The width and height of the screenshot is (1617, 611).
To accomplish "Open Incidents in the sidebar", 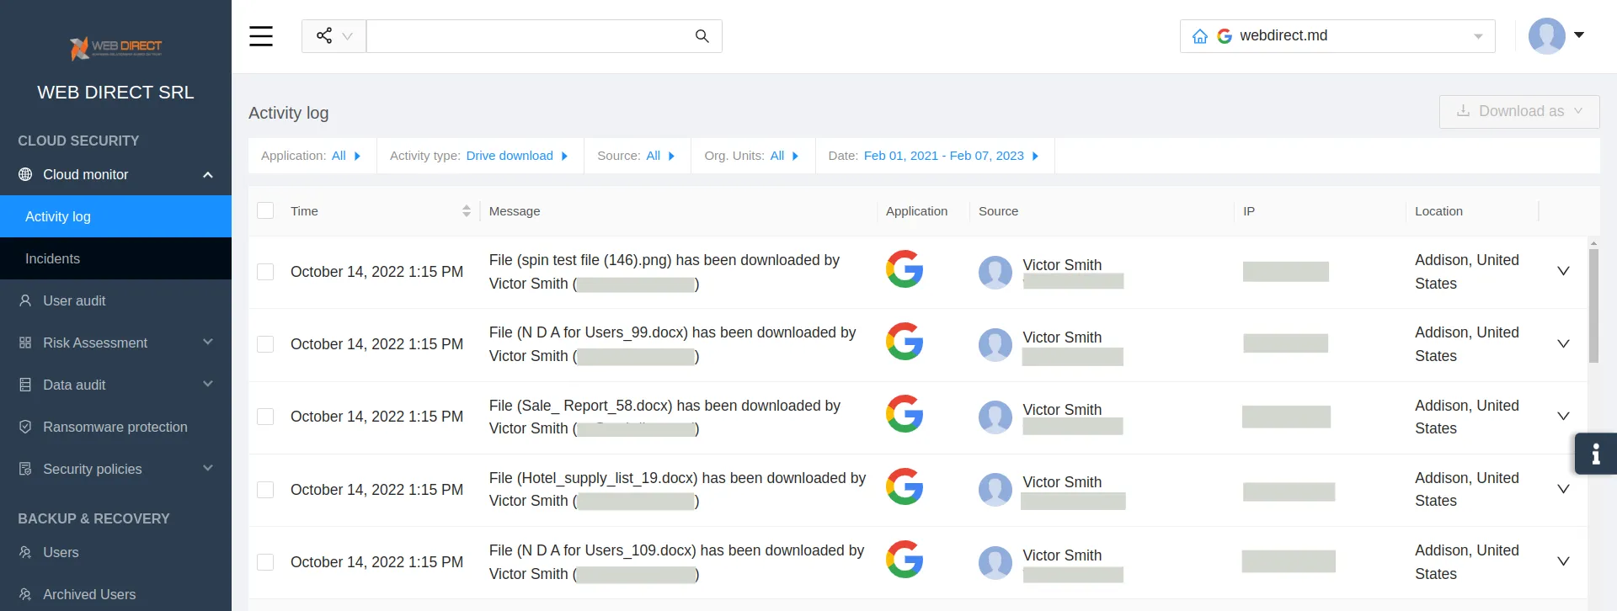I will click(52, 258).
